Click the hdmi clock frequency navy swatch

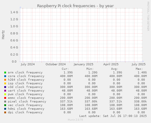[x=5, y=109]
